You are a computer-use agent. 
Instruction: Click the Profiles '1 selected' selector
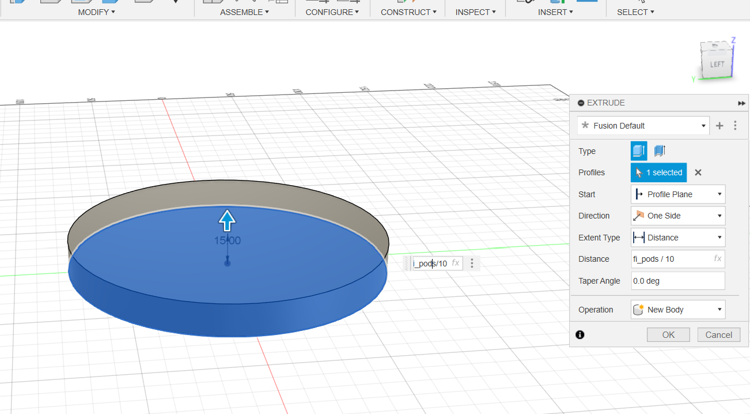pyautogui.click(x=659, y=172)
